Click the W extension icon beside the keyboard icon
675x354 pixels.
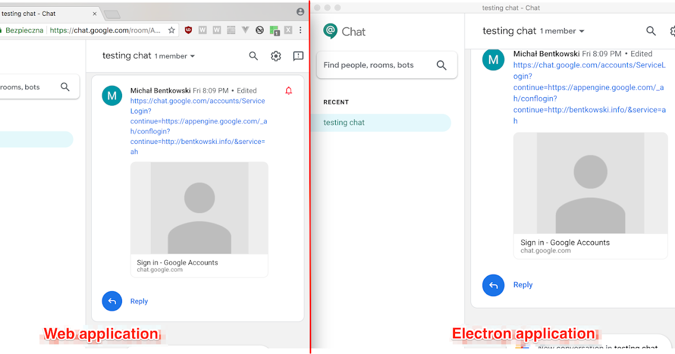(x=217, y=30)
